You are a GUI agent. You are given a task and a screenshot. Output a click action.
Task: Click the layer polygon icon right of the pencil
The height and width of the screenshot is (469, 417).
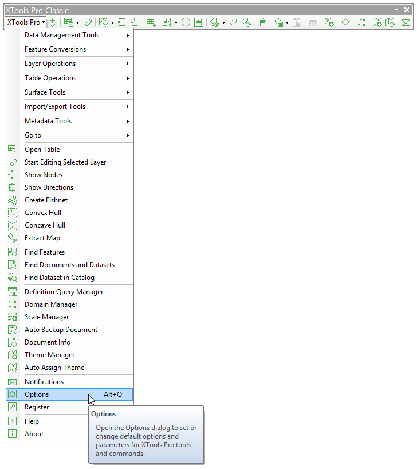104,22
